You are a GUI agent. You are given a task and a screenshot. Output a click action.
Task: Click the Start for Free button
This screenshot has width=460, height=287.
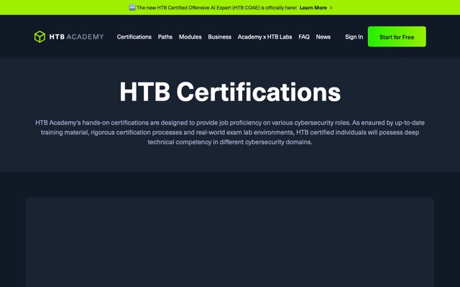pyautogui.click(x=397, y=37)
